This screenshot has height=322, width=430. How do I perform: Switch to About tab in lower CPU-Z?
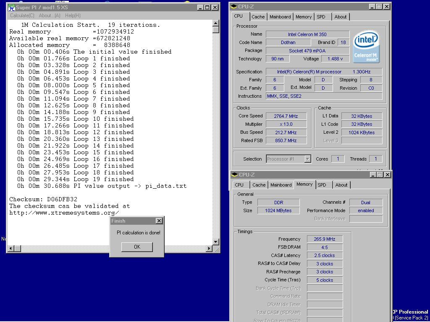click(x=341, y=185)
